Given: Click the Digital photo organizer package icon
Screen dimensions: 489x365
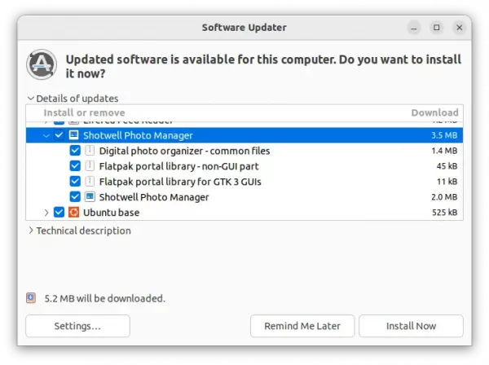Looking at the screenshot, I should 90,151.
